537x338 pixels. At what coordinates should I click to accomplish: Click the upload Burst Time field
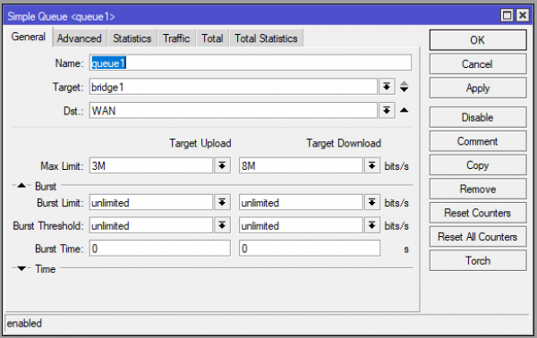(160, 249)
